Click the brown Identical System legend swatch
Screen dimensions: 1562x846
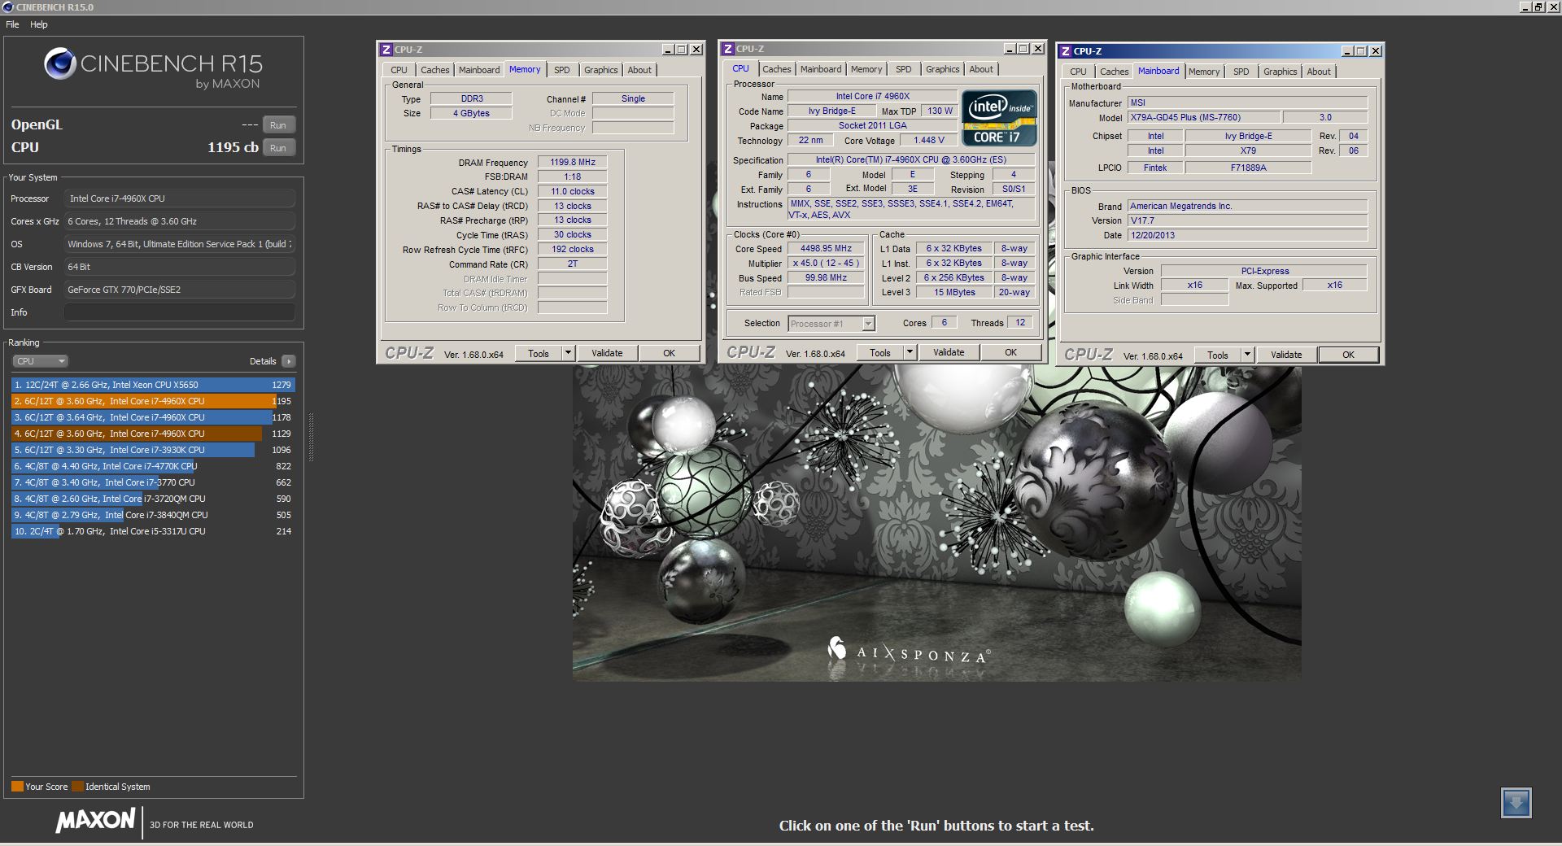[x=77, y=787]
